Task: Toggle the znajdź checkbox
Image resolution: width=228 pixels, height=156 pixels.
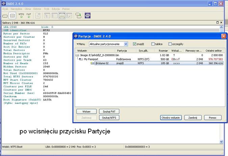Action: pos(134,44)
